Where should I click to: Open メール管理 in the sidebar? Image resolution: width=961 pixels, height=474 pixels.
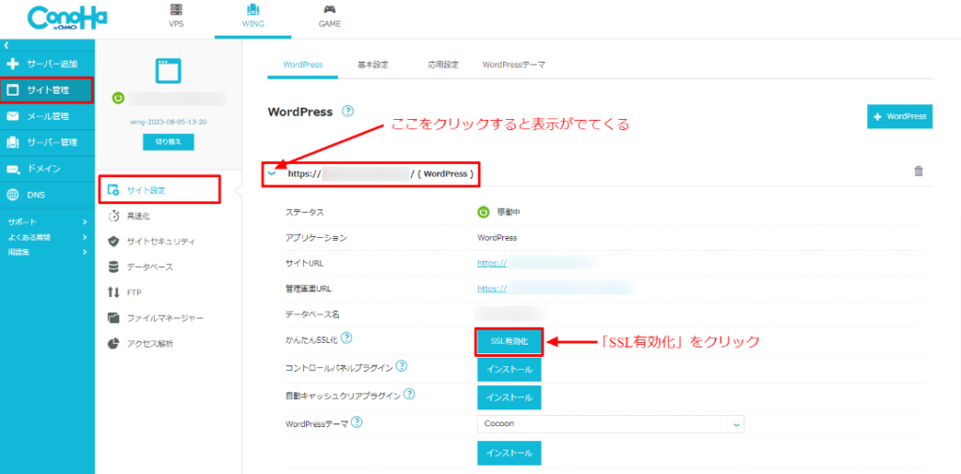(47, 116)
